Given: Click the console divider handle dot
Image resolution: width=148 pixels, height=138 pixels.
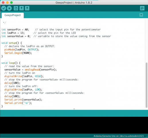Looking at the screenshot, I should coord(74,109).
